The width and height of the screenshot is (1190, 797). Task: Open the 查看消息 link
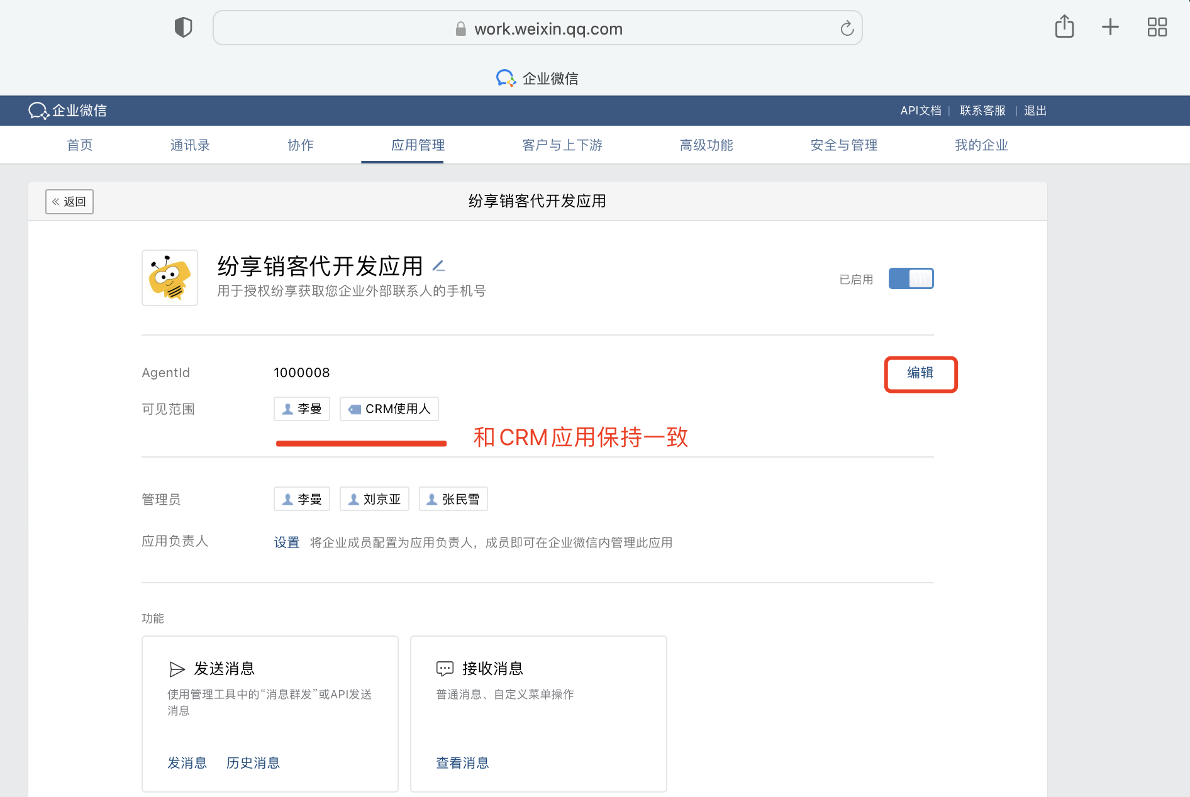462,763
